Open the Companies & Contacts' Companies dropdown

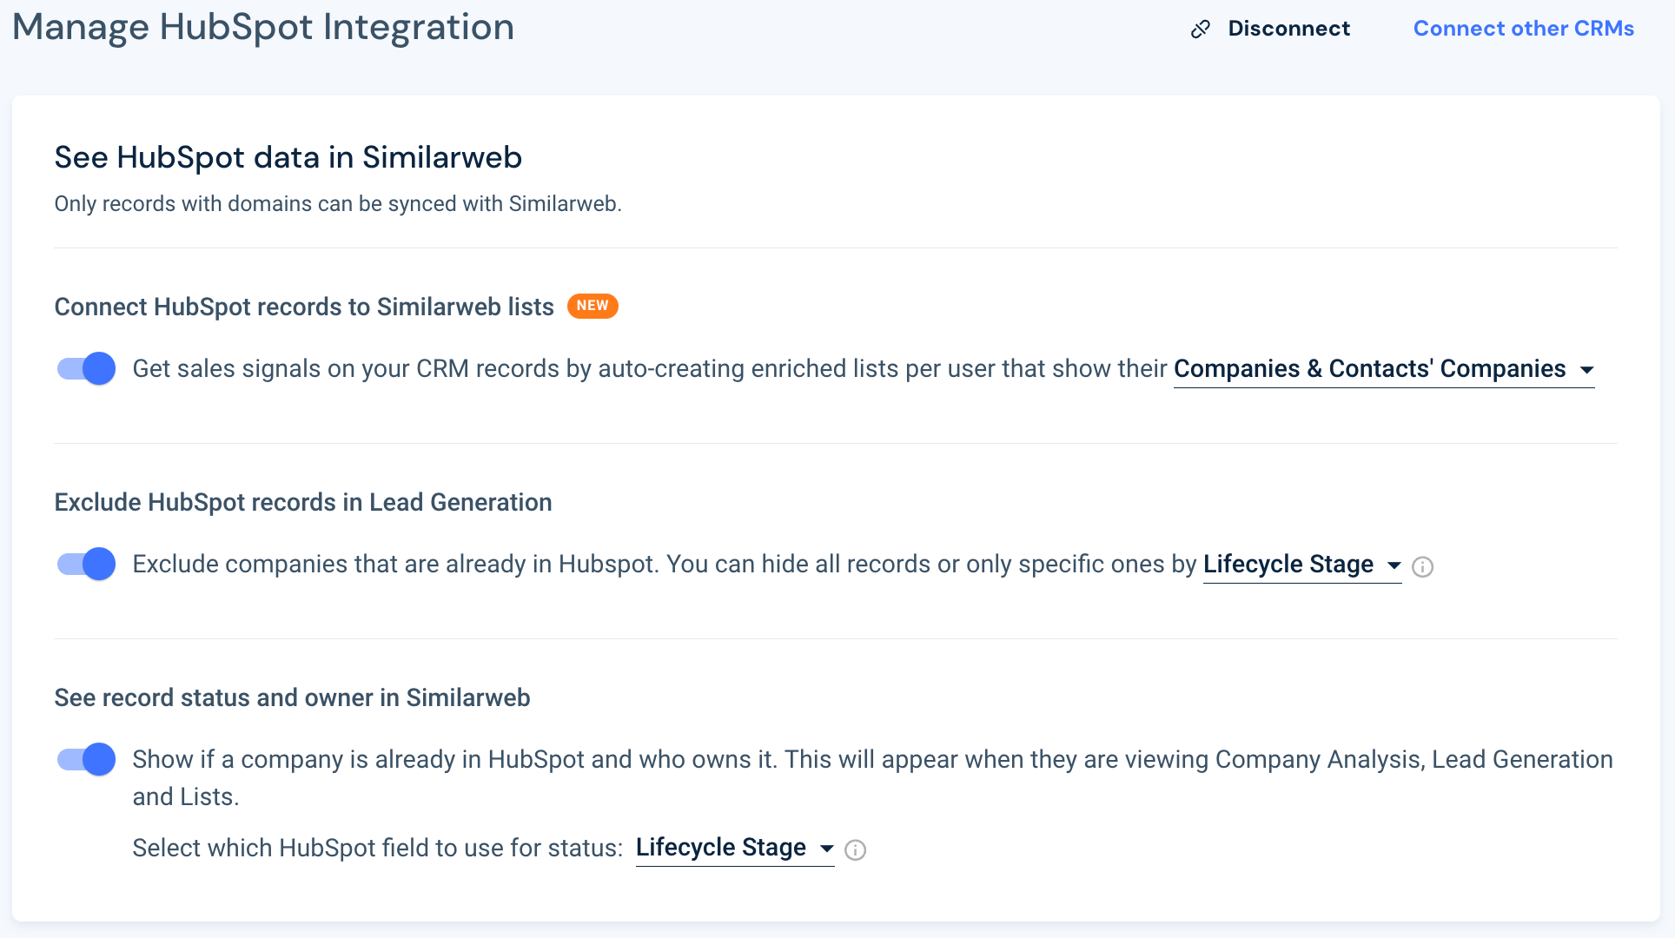coord(1384,369)
